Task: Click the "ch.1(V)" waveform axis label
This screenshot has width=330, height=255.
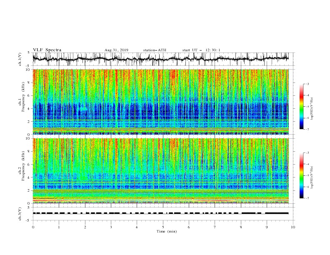Action: [20, 59]
